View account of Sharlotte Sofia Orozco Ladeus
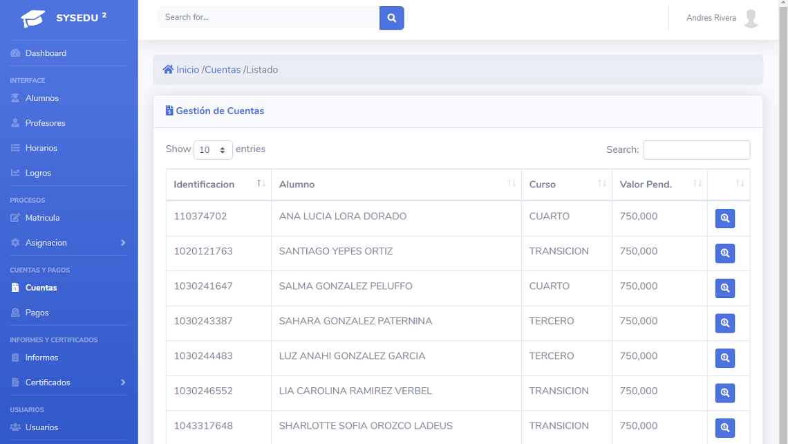The image size is (788, 444). (724, 427)
